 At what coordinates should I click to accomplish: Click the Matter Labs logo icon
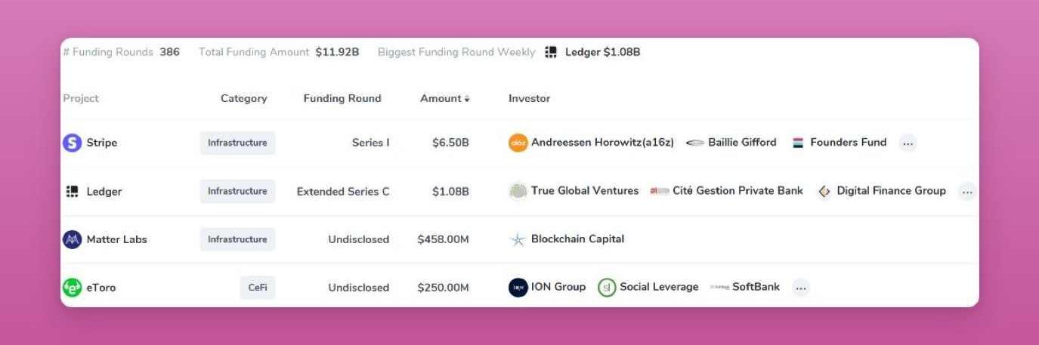point(72,239)
